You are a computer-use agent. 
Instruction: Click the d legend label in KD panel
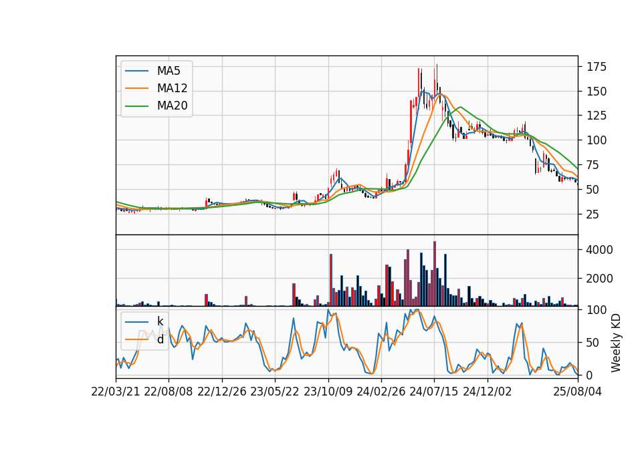160,339
